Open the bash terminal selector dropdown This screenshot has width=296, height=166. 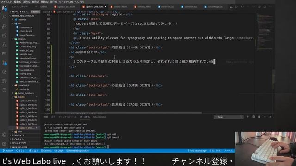pyautogui.click(x=228, y=117)
